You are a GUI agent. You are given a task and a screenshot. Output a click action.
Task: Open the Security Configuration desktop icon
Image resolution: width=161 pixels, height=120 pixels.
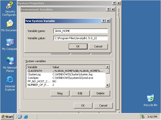click(10, 6)
